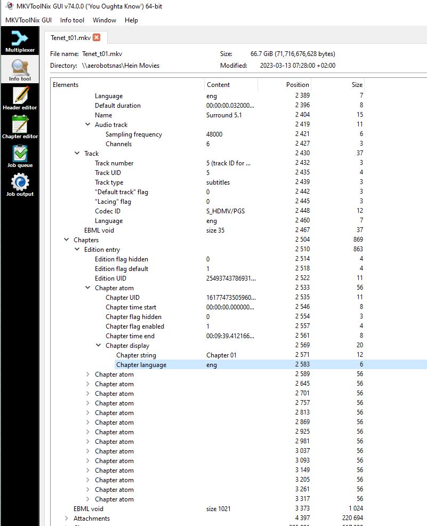
Task: Select the Edition flag hidden row
Action: (239, 259)
